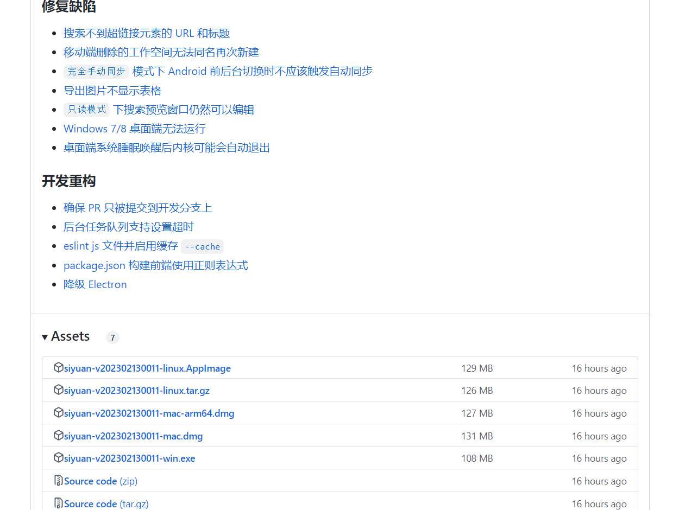This screenshot has width=698, height=510.
Task: Open the 下搜索预览窗口仍然可以编辑 issue link
Action: (184, 110)
